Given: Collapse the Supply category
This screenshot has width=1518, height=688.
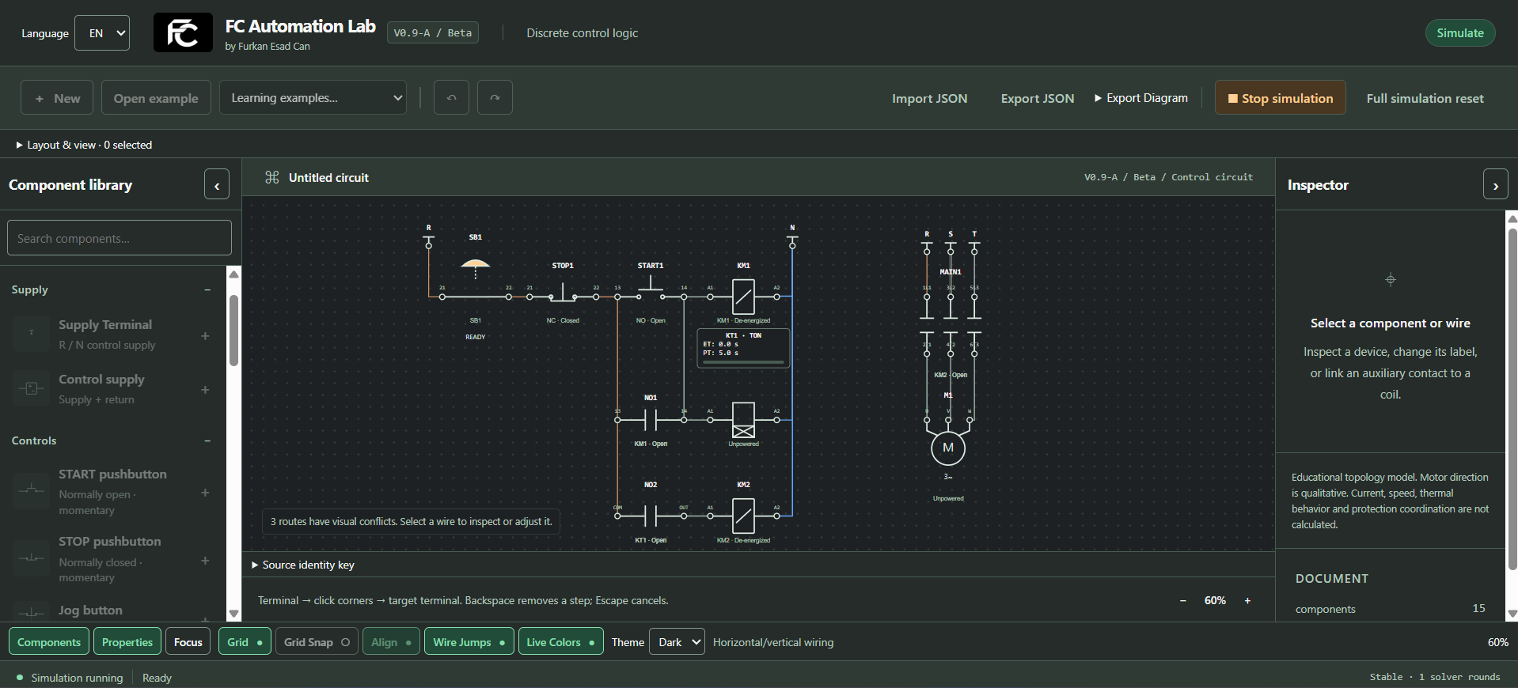Looking at the screenshot, I should 207,289.
